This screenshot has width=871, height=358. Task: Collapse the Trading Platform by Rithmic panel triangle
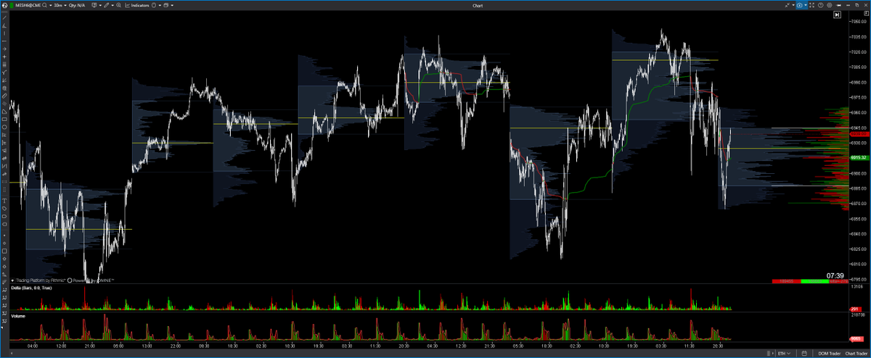[x=13, y=280]
